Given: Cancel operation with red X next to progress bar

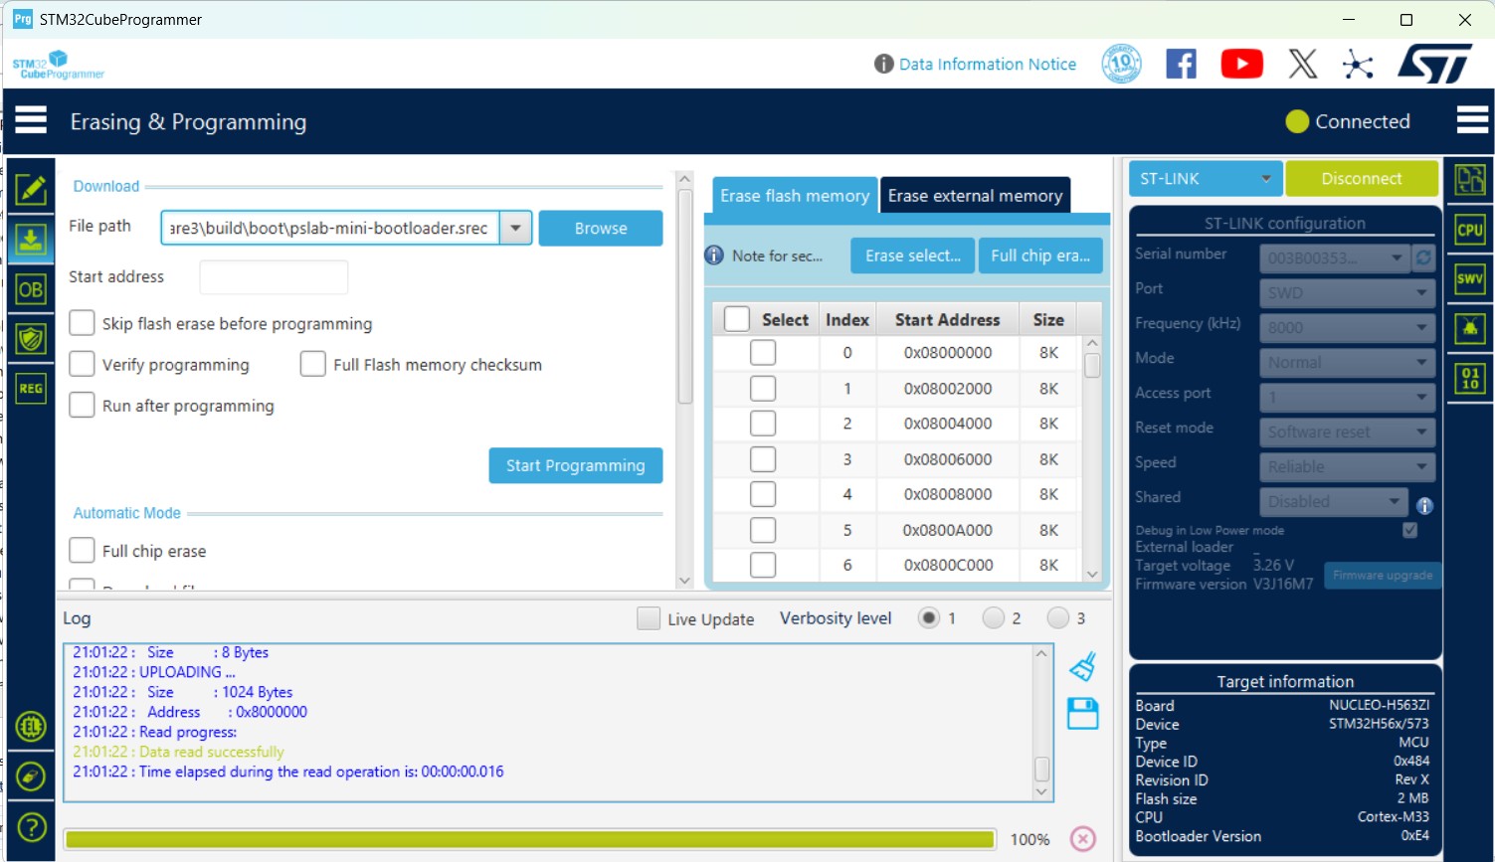Looking at the screenshot, I should click(1083, 839).
